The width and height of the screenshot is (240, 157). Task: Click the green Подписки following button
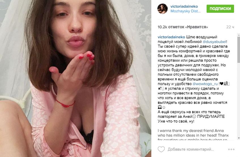[x=220, y=9]
